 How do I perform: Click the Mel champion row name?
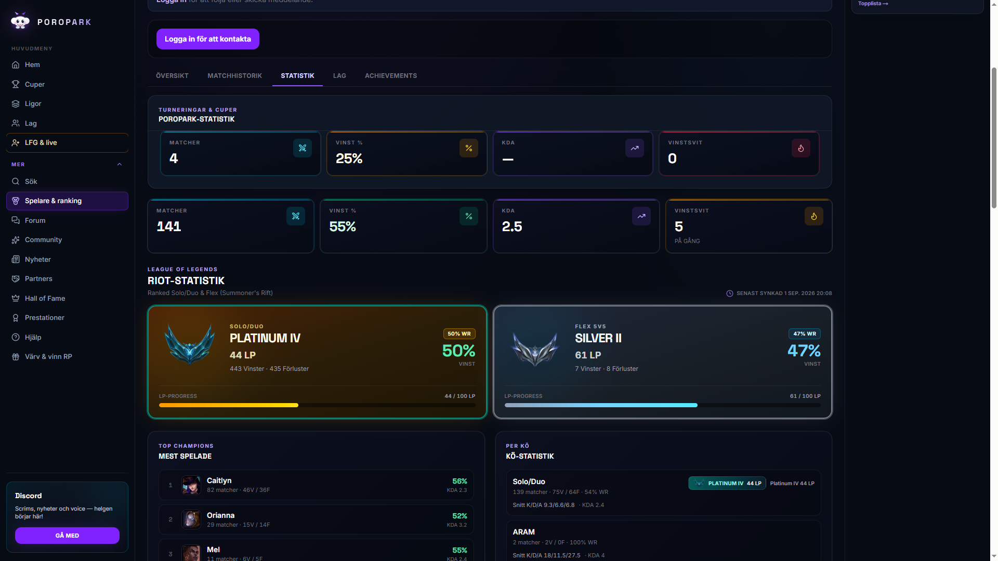[x=213, y=550]
